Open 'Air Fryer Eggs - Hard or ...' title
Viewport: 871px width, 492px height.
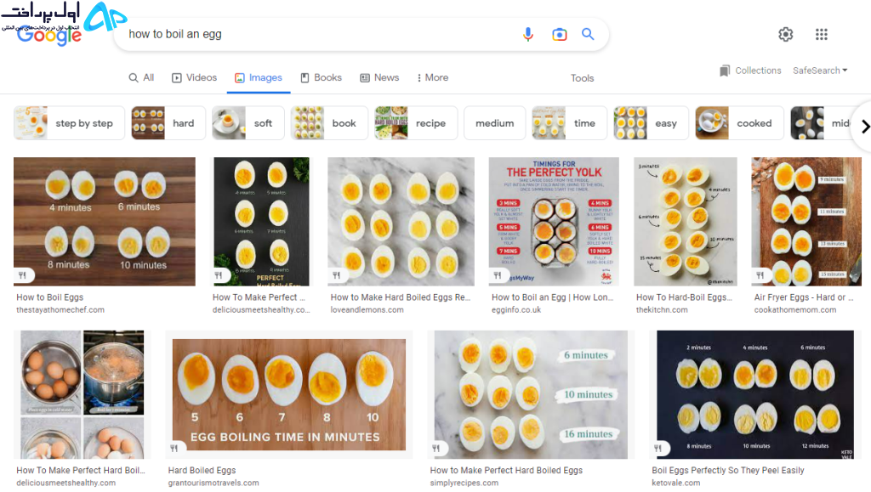click(x=804, y=297)
